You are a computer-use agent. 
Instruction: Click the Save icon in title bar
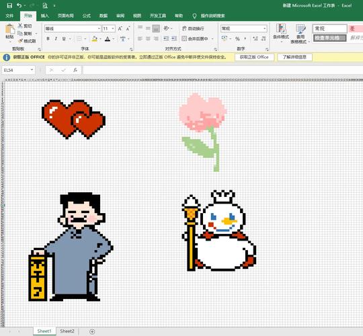(9, 5)
